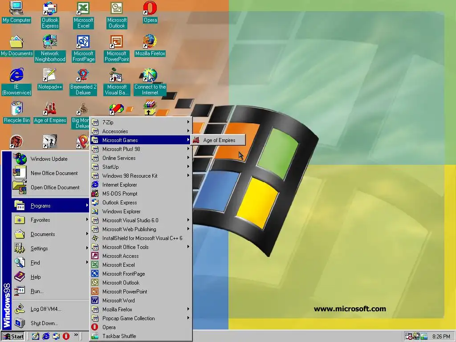This screenshot has width=456, height=342.
Task: Open Taskbar Shuffle
Action: pos(141,336)
